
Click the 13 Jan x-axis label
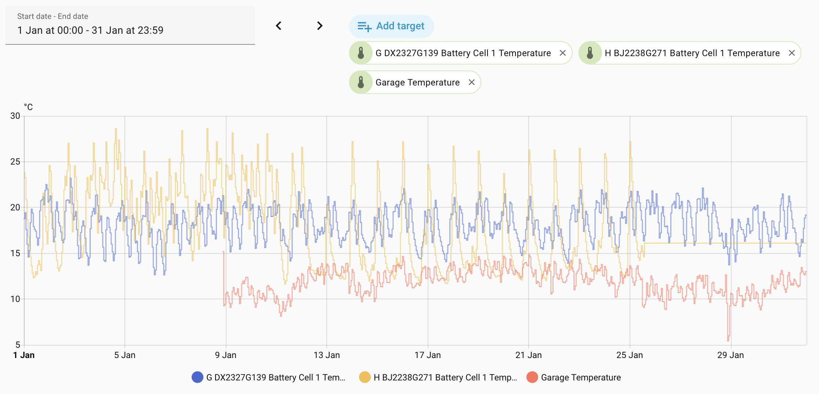[326, 355]
